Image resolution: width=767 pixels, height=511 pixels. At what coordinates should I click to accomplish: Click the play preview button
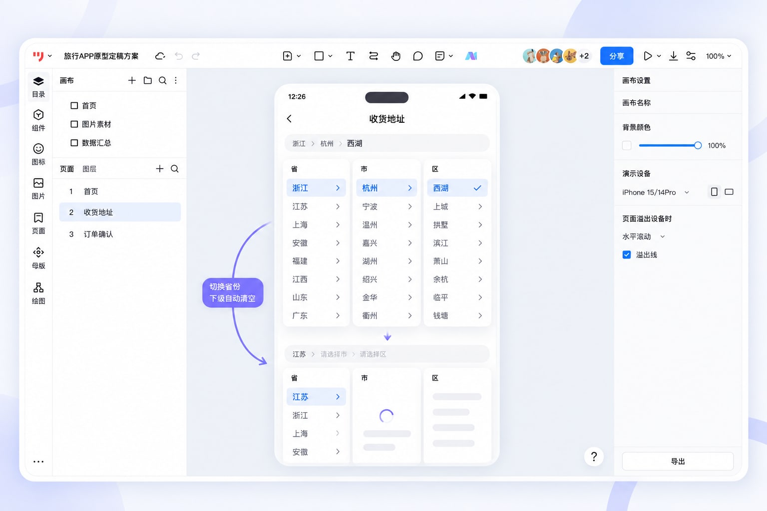[648, 56]
